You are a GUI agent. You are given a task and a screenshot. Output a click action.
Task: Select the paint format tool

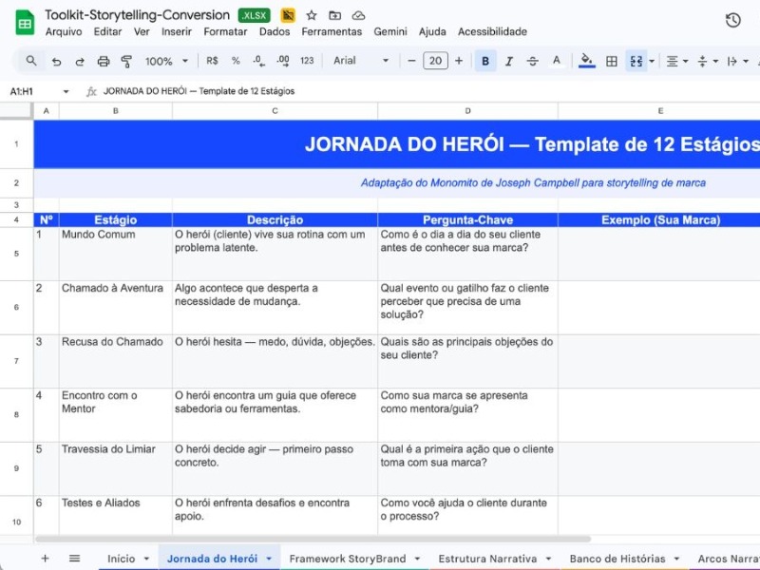point(126,60)
